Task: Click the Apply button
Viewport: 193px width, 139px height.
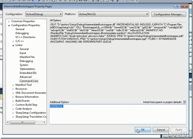Action: (179, 129)
